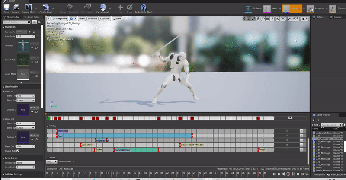Open the Blend Out option Linear dropdown
Viewport: 346px width, 180px height.
pos(26,128)
